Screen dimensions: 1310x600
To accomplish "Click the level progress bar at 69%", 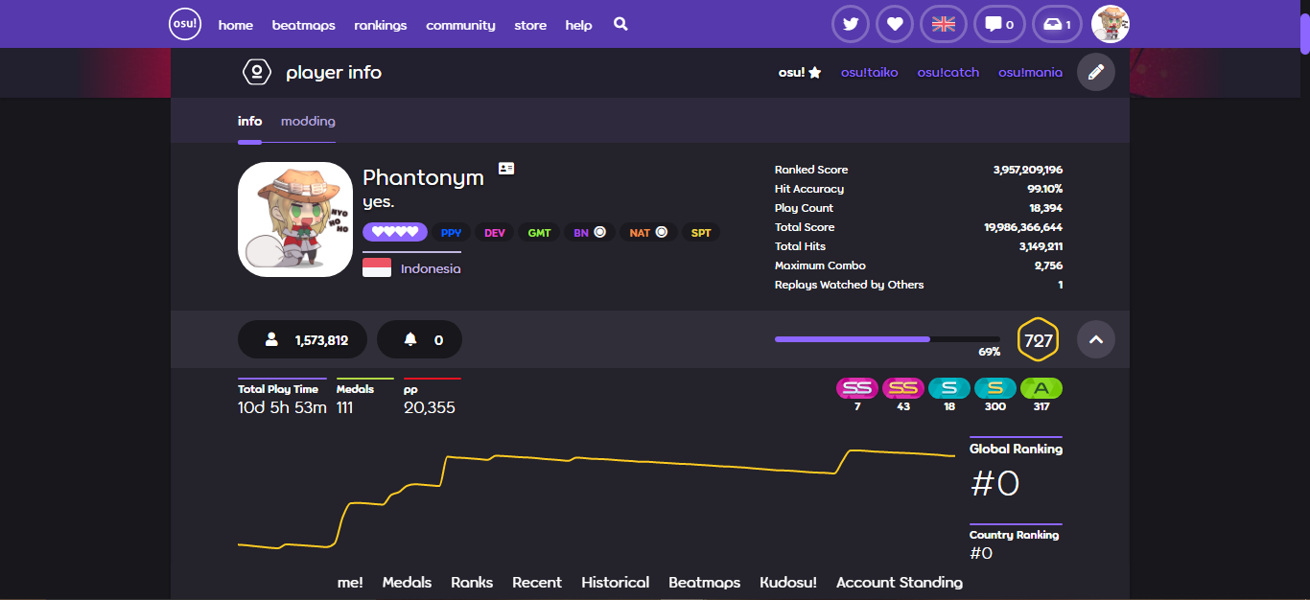I will (x=887, y=339).
